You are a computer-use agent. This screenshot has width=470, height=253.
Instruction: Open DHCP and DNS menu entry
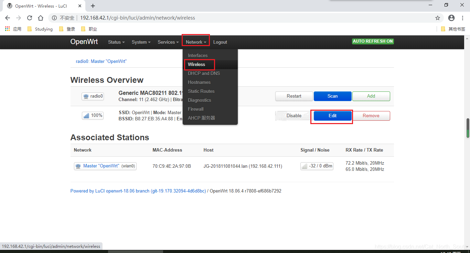210,73
